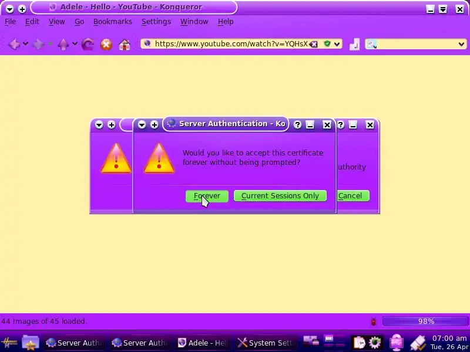Open the Home page icon
This screenshot has width=470, height=352.
(x=125, y=45)
